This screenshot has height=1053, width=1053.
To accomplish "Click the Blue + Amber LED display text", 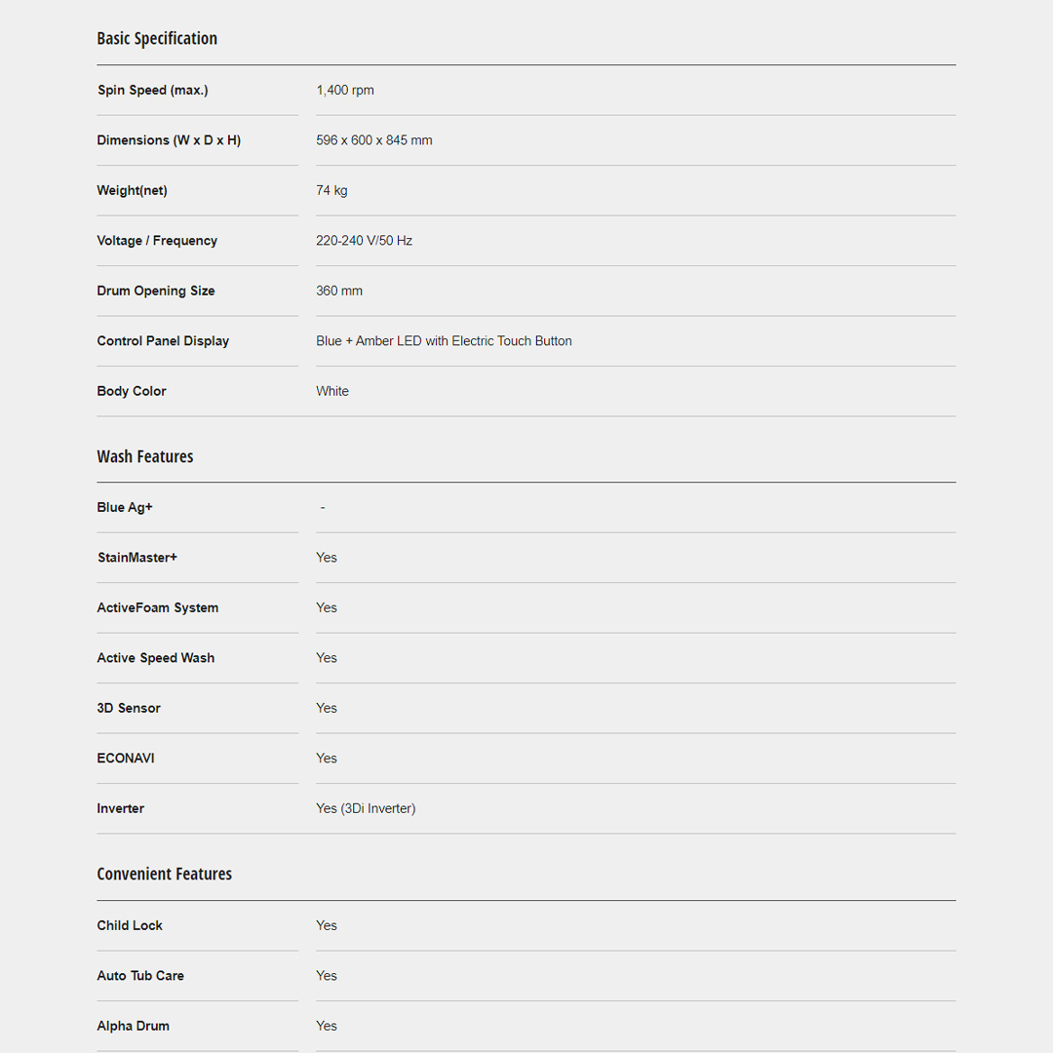I will [x=444, y=341].
